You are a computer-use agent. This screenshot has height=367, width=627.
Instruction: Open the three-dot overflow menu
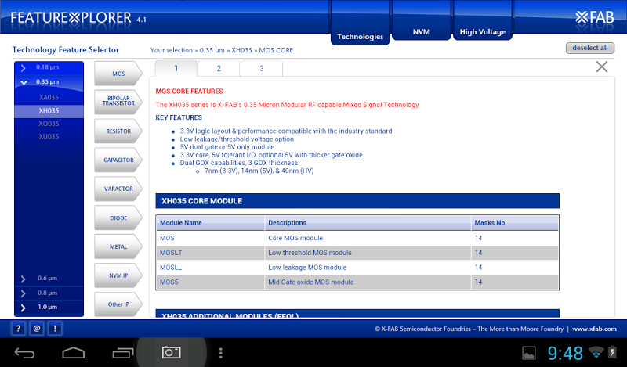[221, 353]
